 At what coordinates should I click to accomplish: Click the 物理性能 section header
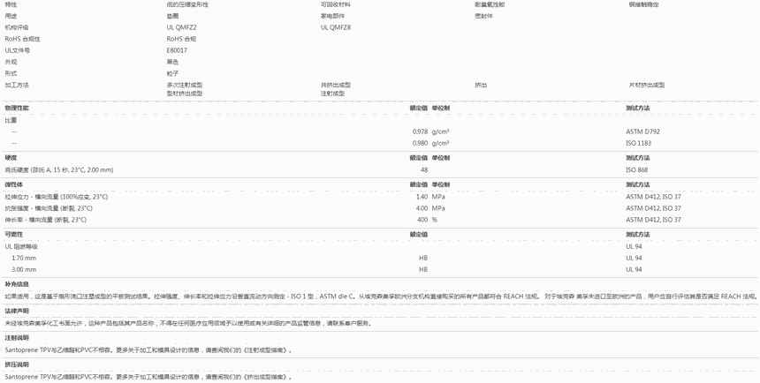(x=17, y=108)
